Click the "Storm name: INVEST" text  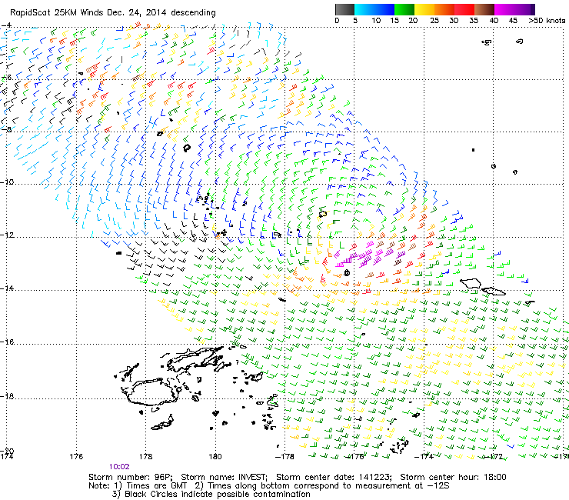point(224,477)
